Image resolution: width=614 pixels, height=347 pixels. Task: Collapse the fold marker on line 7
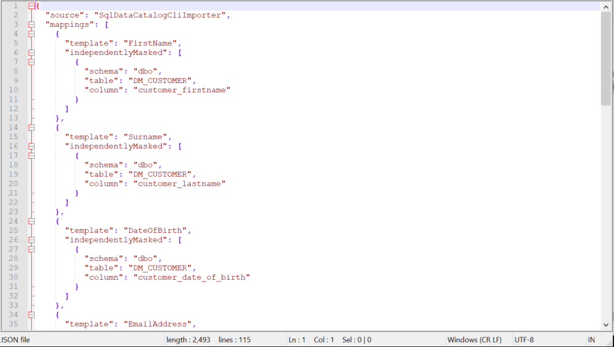coord(31,62)
